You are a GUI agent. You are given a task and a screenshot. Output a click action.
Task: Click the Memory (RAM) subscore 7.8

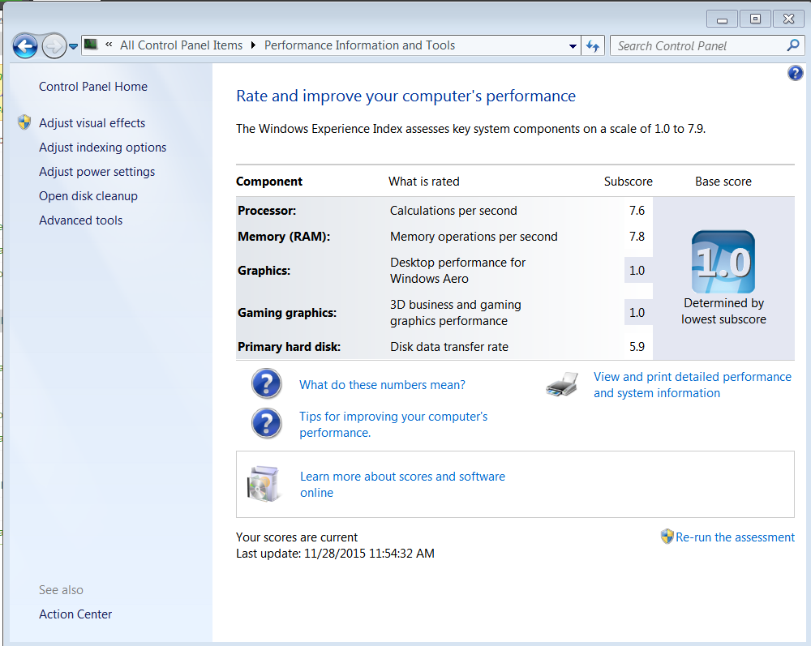click(x=637, y=236)
